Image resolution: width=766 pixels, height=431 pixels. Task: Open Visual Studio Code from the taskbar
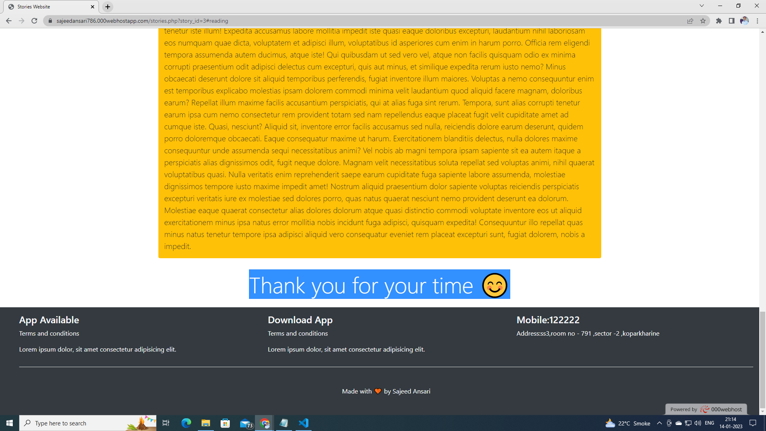click(x=304, y=423)
